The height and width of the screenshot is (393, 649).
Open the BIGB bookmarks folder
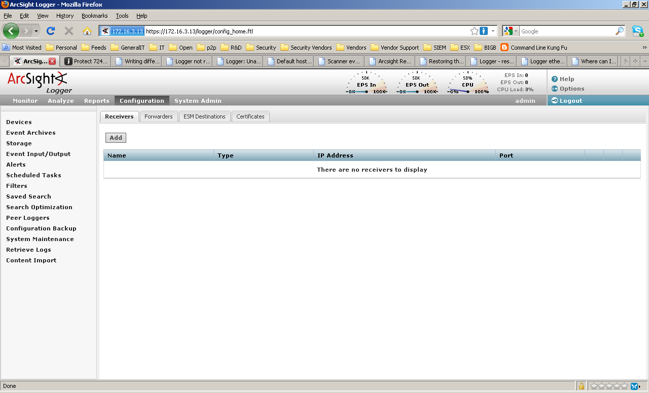click(485, 48)
